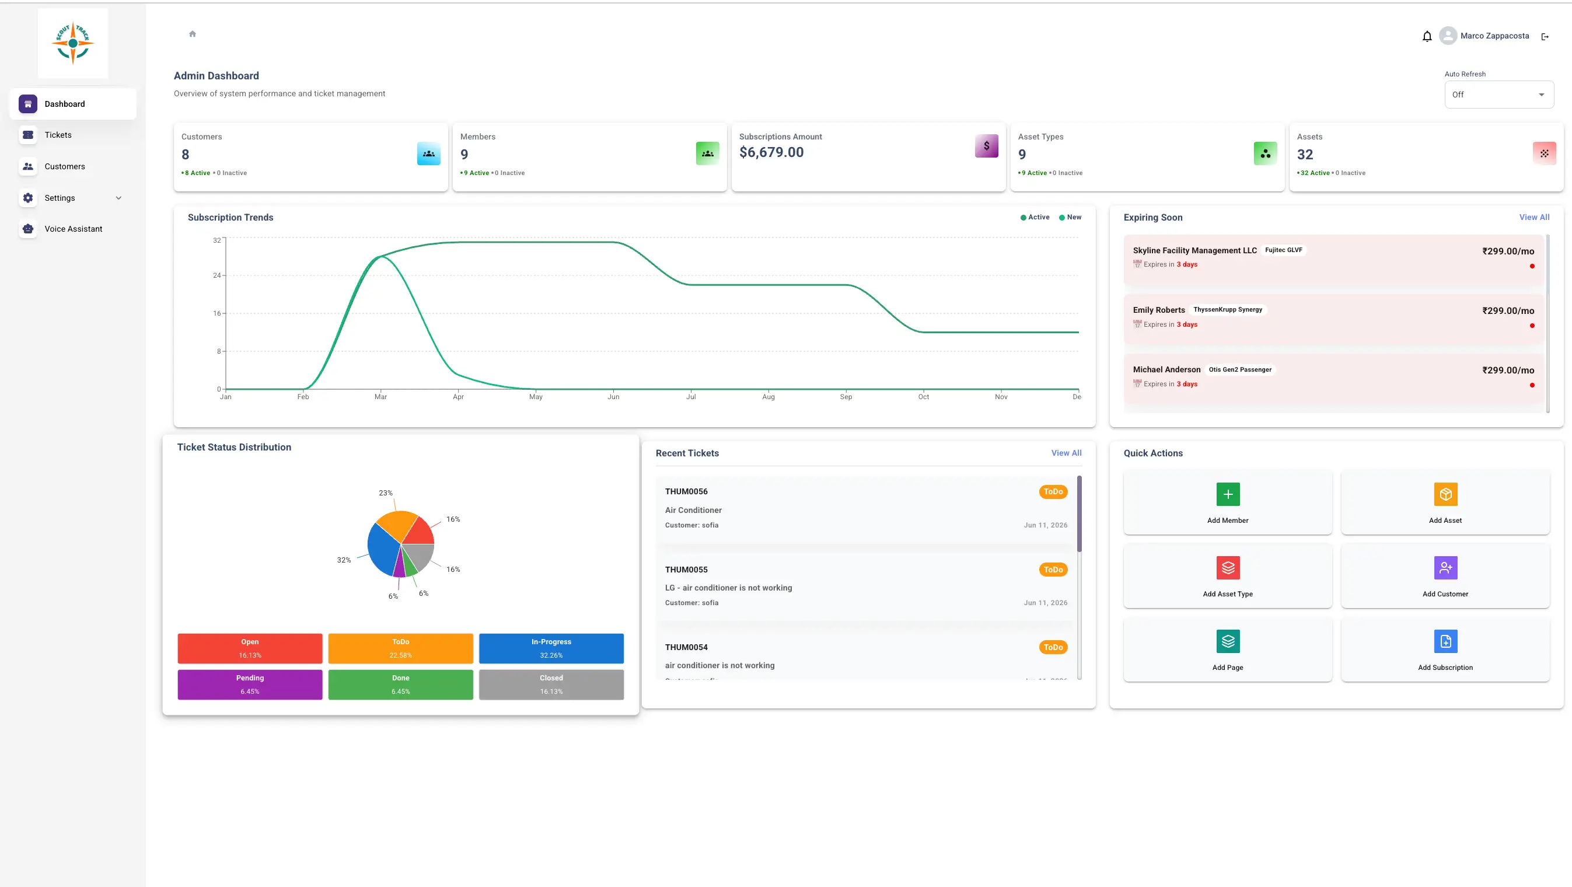Click ToDo badge on THUM0056

click(1053, 492)
